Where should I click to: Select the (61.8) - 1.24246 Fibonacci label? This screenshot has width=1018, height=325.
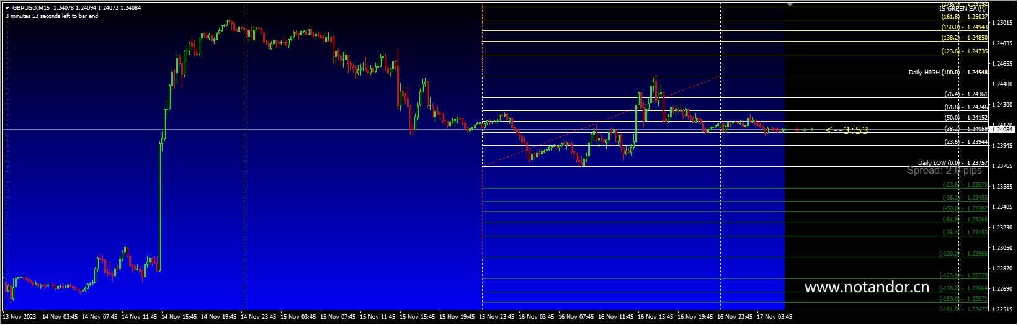(966, 107)
